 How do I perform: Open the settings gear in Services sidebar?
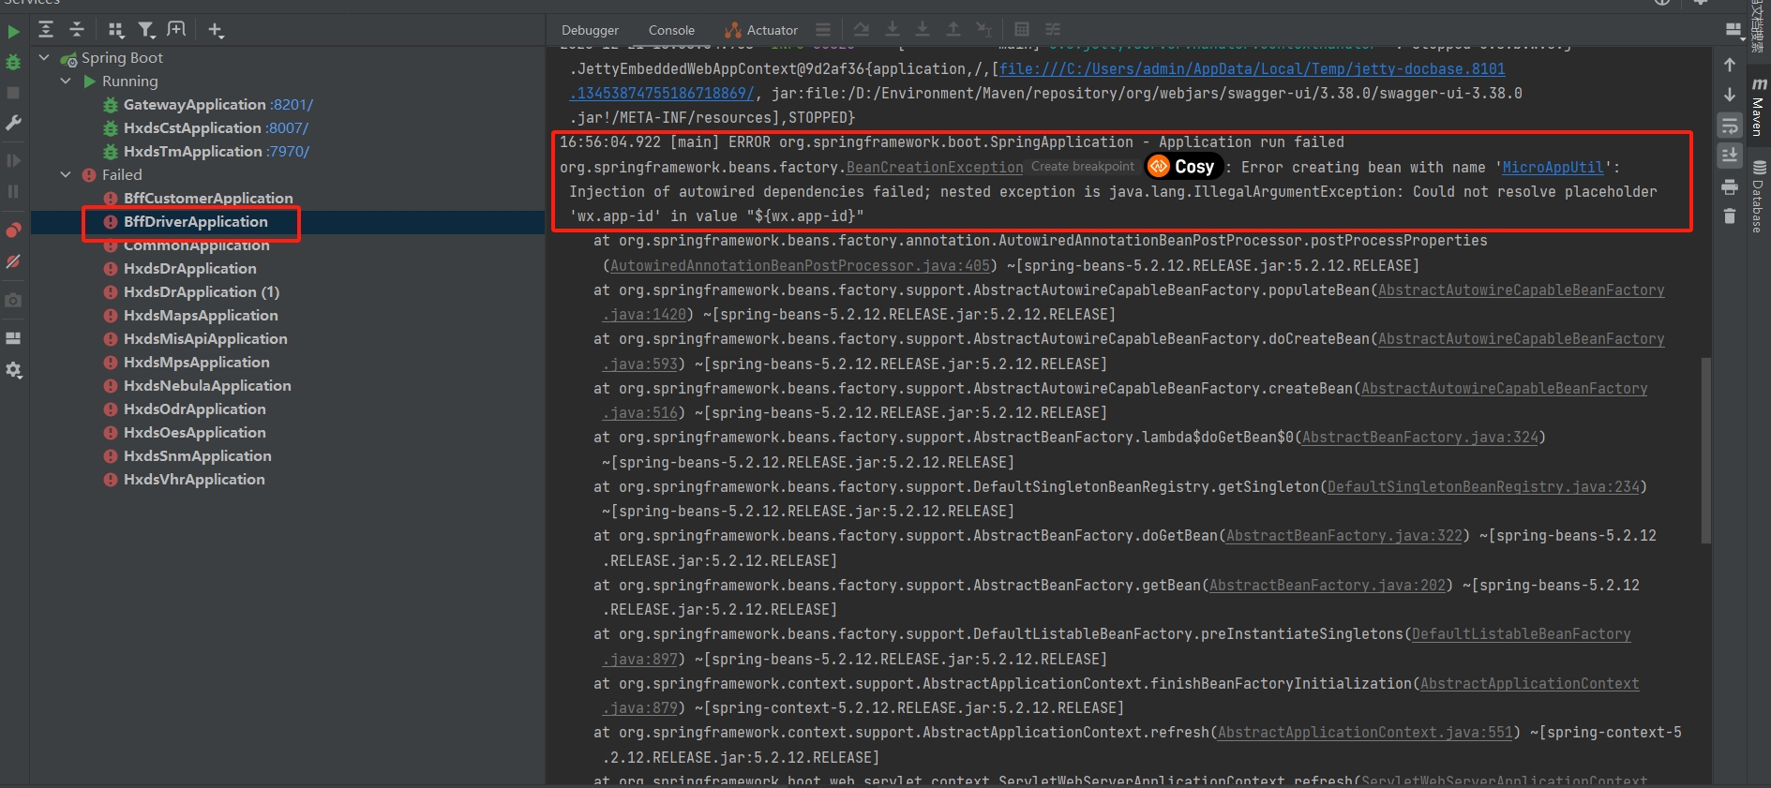pos(13,370)
